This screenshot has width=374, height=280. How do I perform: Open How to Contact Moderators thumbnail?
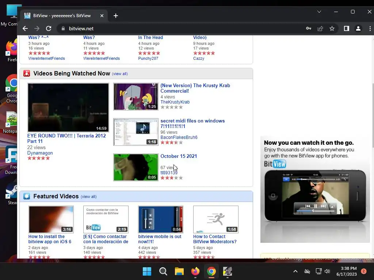click(x=215, y=219)
